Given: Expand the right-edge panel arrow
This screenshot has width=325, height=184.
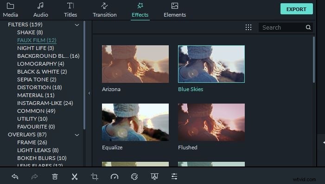Looking at the screenshot, I should coord(324,143).
